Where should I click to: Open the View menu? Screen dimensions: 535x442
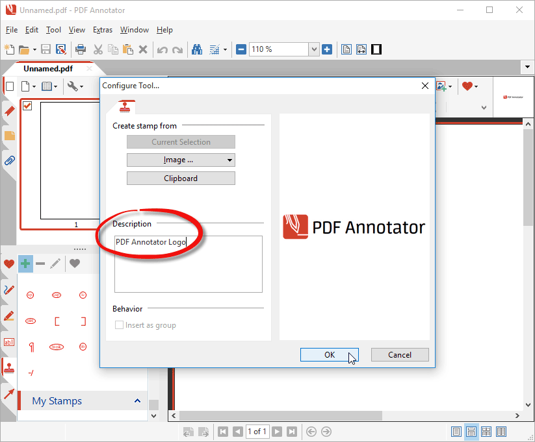pos(77,30)
